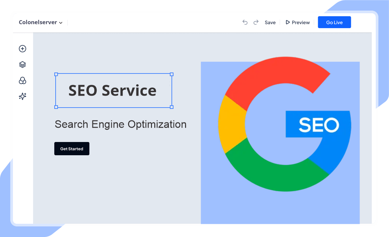Click the chevron after add element icon
The image size is (389, 237).
(61, 23)
